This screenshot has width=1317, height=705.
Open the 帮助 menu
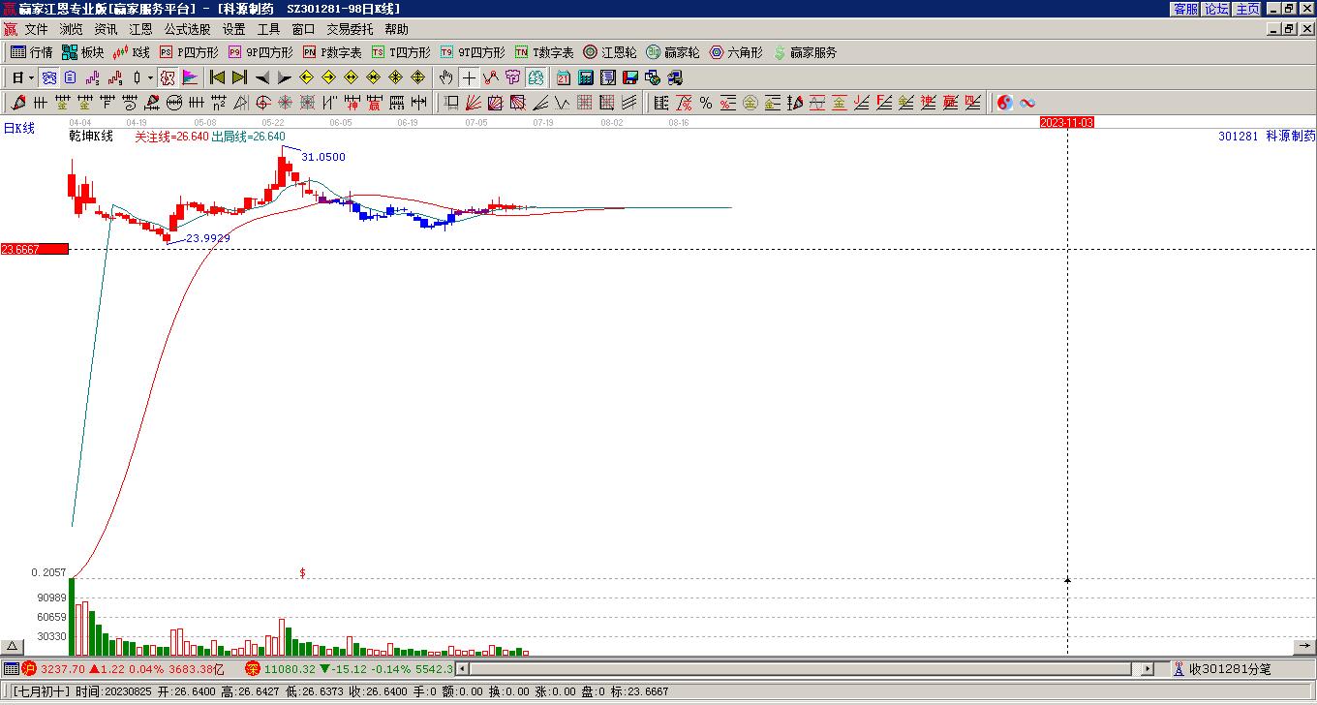tap(396, 29)
